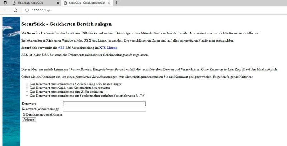The width and height of the screenshot is (287, 146).
Task: Switch to the Homepage SecurStick tab
Action: (36, 3)
